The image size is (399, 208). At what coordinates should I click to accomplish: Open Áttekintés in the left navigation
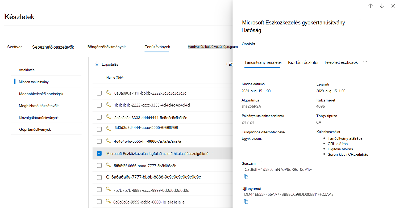point(27,70)
